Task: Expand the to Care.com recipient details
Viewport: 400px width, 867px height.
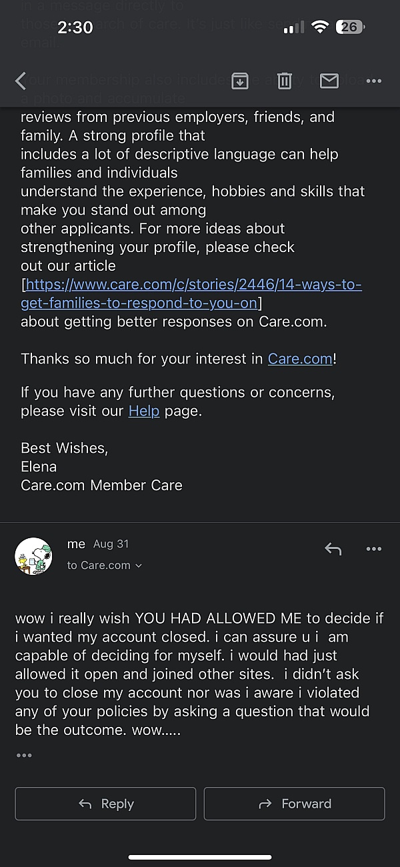Action: pos(105,565)
